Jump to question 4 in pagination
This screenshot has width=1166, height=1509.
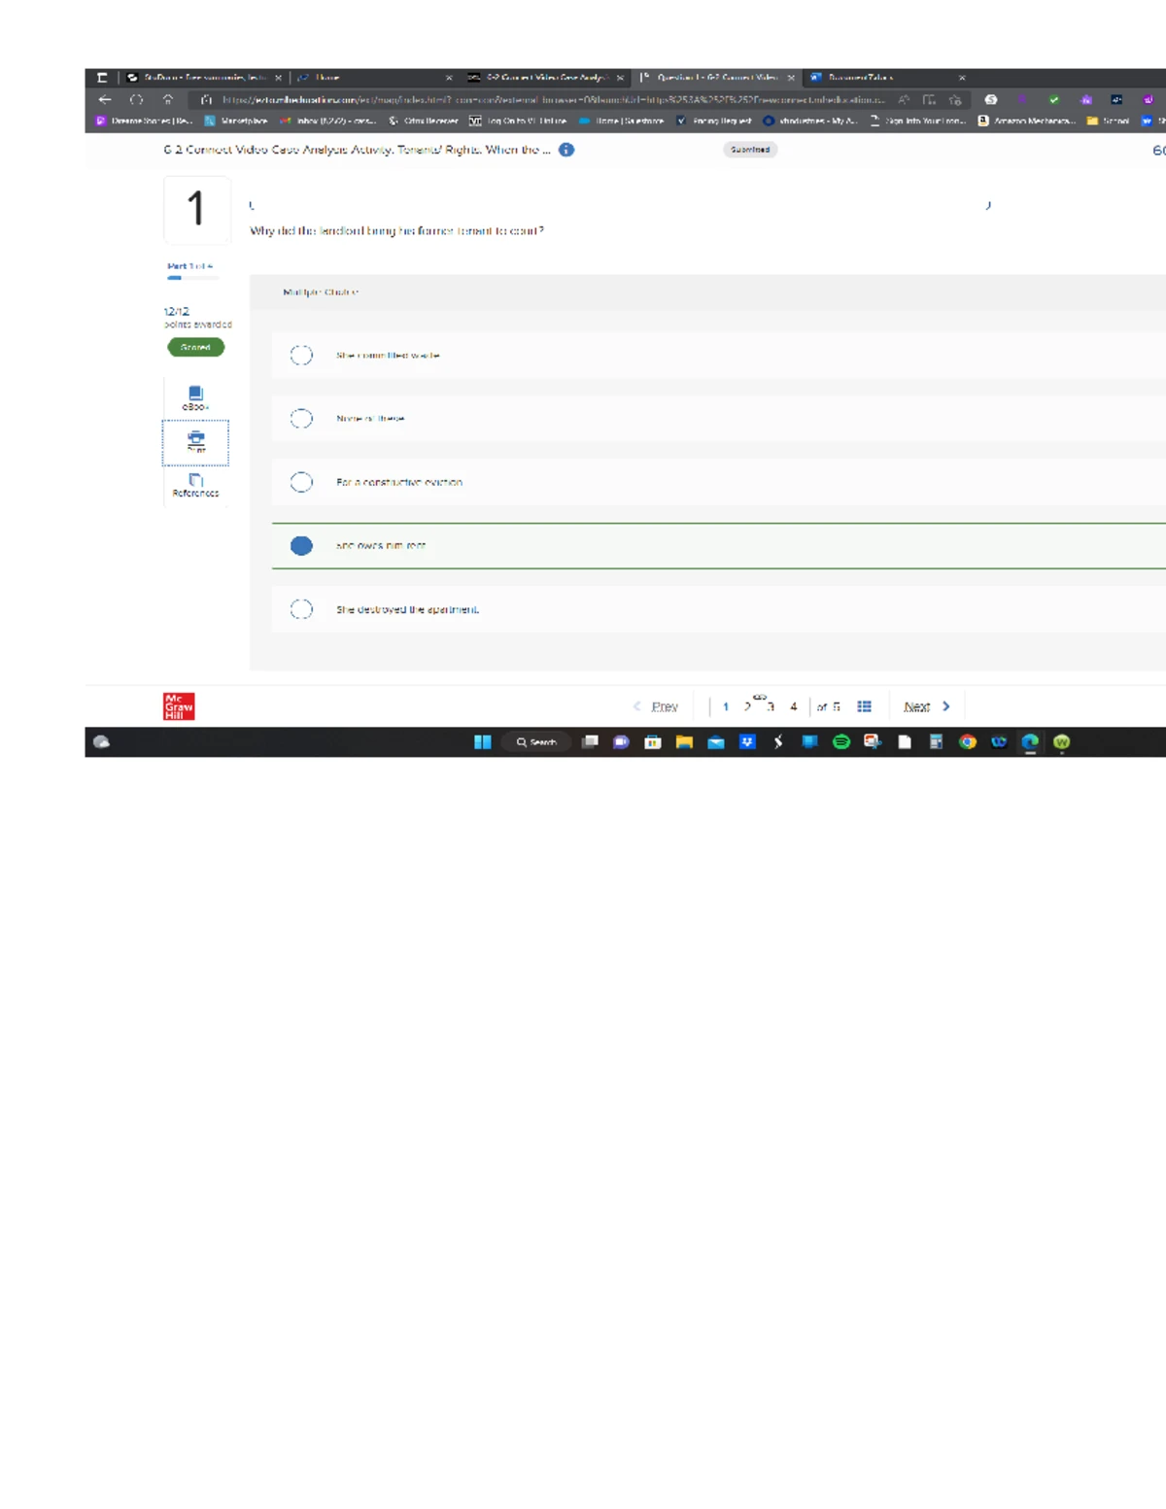[x=794, y=706]
